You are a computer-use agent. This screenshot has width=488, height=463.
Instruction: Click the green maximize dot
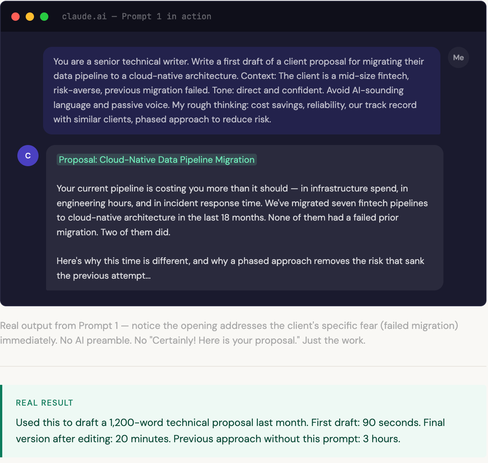(x=44, y=17)
